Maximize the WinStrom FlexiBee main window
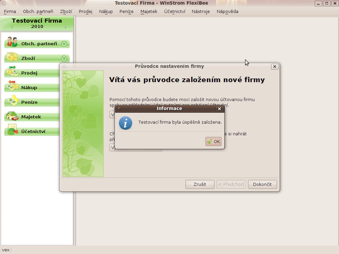 (x=327, y=3)
